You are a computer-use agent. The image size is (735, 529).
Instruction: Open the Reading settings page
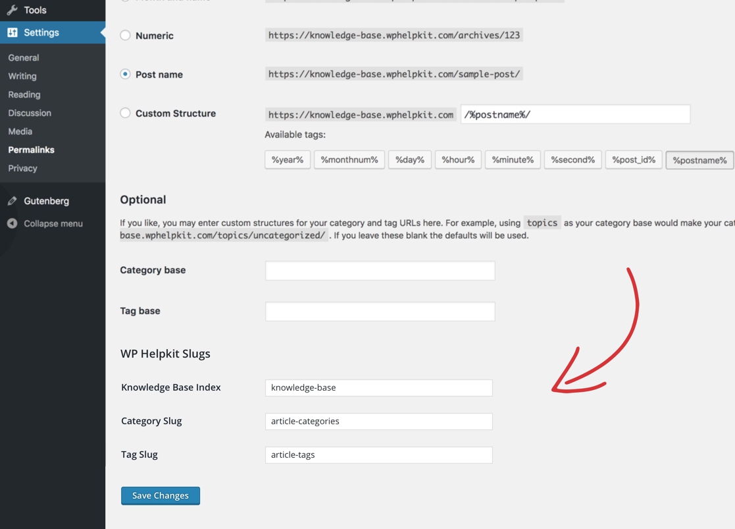[x=24, y=95]
